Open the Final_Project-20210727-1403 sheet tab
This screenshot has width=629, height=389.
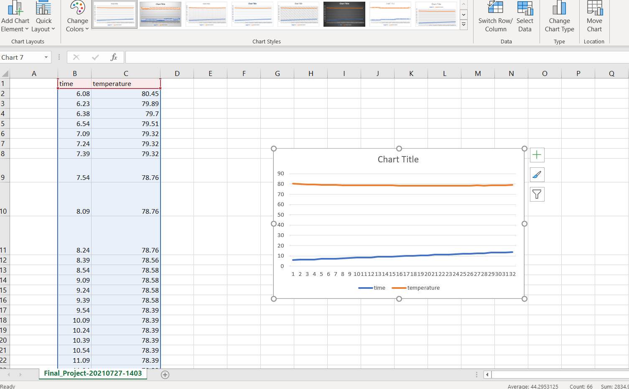click(93, 374)
